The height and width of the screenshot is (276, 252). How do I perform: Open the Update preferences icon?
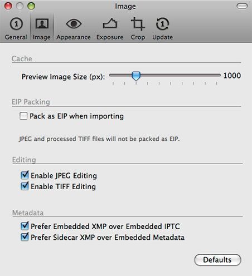(162, 24)
